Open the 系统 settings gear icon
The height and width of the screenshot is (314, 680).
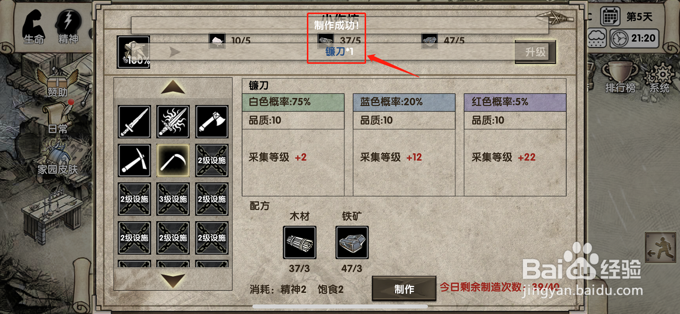[x=658, y=79]
